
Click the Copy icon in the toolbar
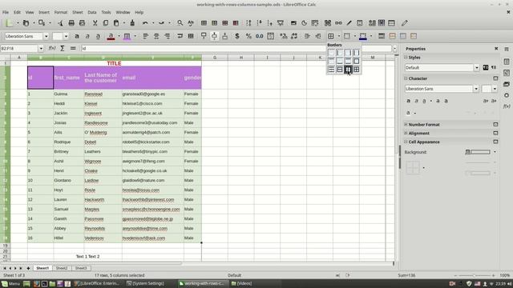coord(105,23)
